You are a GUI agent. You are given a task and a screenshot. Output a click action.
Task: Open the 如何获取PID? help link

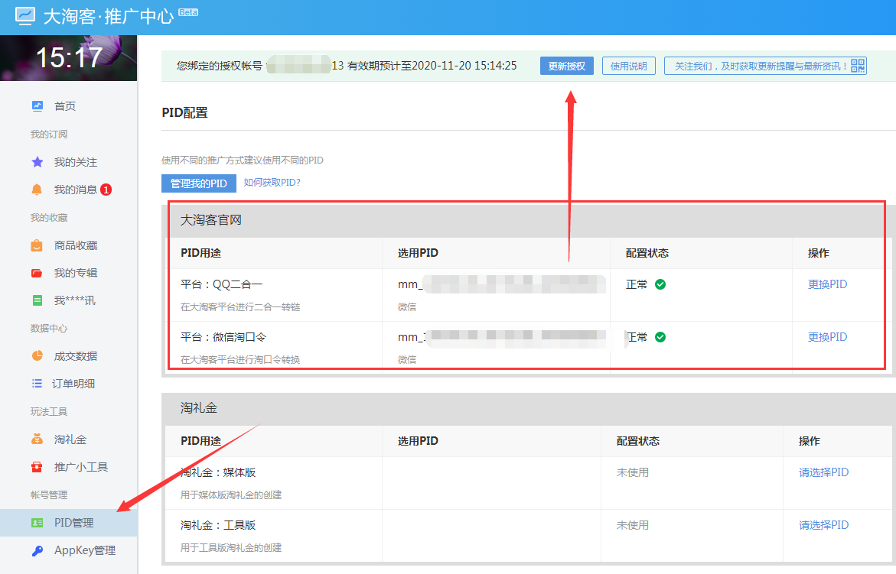pyautogui.click(x=272, y=183)
